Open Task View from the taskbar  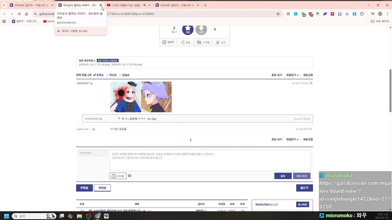pos(62,216)
